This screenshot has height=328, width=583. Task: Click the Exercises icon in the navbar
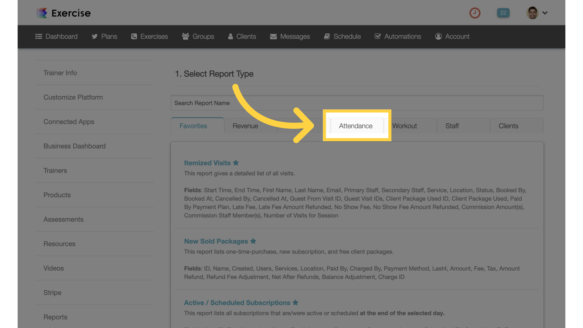pyautogui.click(x=134, y=36)
